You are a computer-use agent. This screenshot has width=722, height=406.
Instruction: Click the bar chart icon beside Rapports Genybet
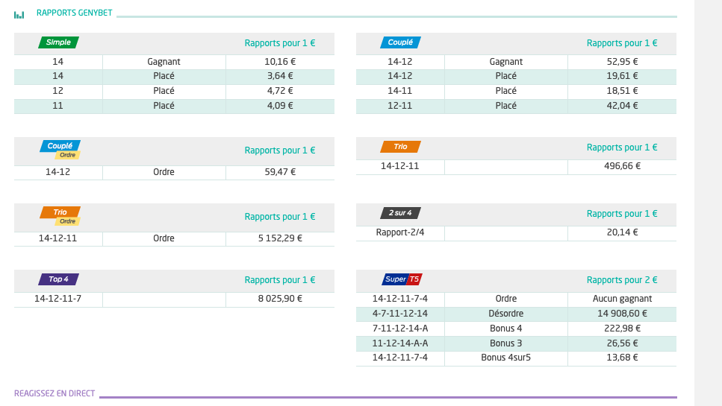click(19, 15)
